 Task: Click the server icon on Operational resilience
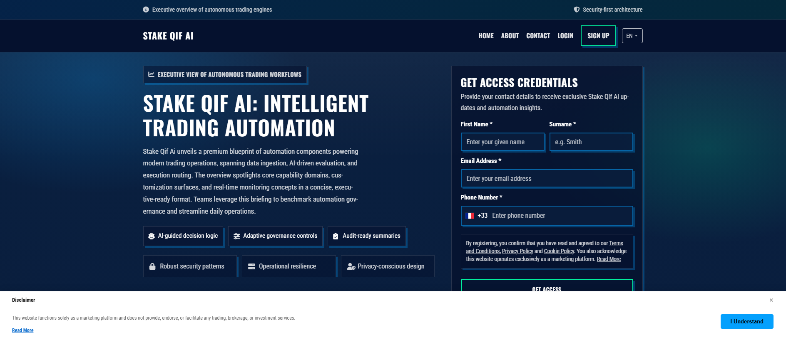pos(251,266)
